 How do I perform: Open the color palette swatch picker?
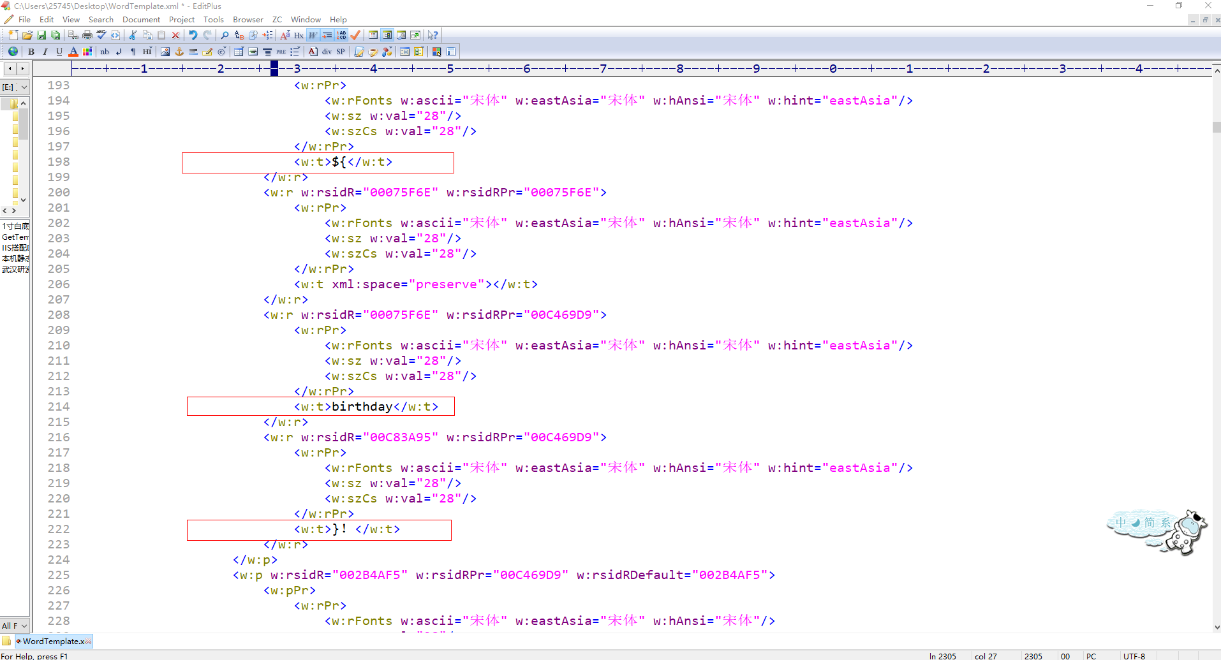[x=87, y=52]
